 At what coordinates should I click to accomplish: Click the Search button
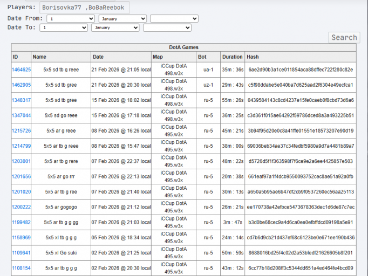344,38
